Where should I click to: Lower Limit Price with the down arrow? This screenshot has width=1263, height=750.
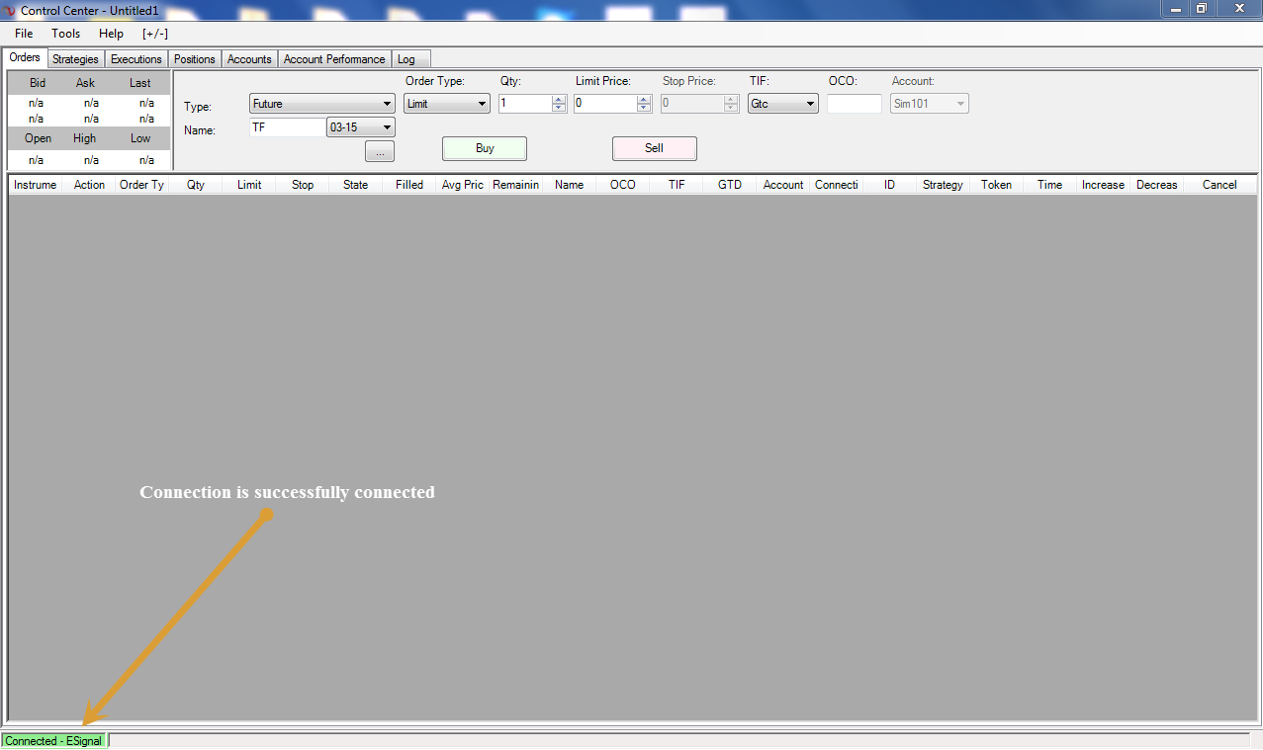pyautogui.click(x=645, y=109)
